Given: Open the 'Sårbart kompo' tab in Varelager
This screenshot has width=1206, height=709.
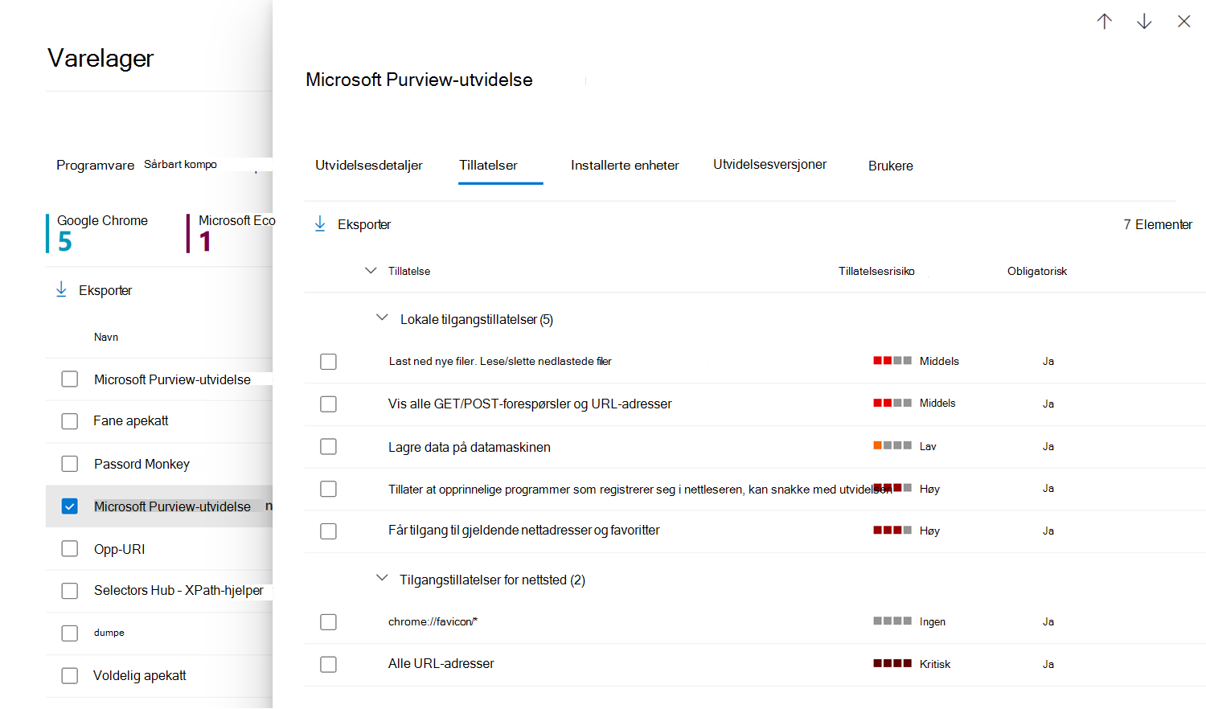Looking at the screenshot, I should (181, 164).
